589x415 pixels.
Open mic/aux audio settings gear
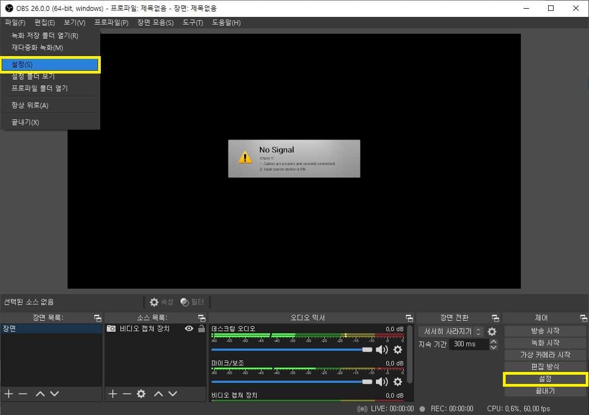pyautogui.click(x=398, y=382)
